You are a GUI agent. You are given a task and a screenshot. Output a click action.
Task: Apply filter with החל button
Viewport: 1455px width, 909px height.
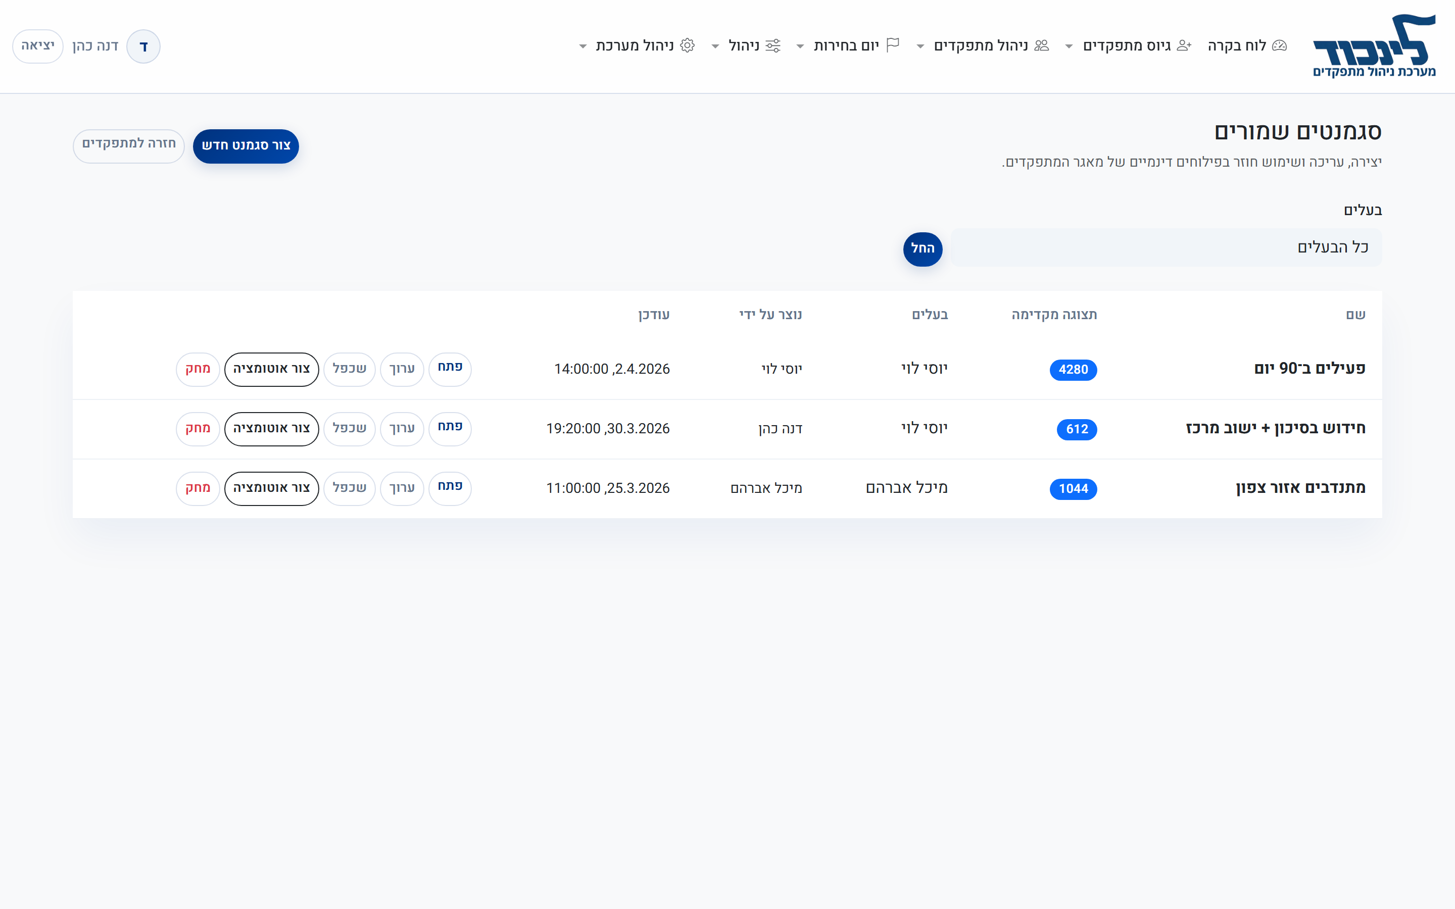[923, 248]
